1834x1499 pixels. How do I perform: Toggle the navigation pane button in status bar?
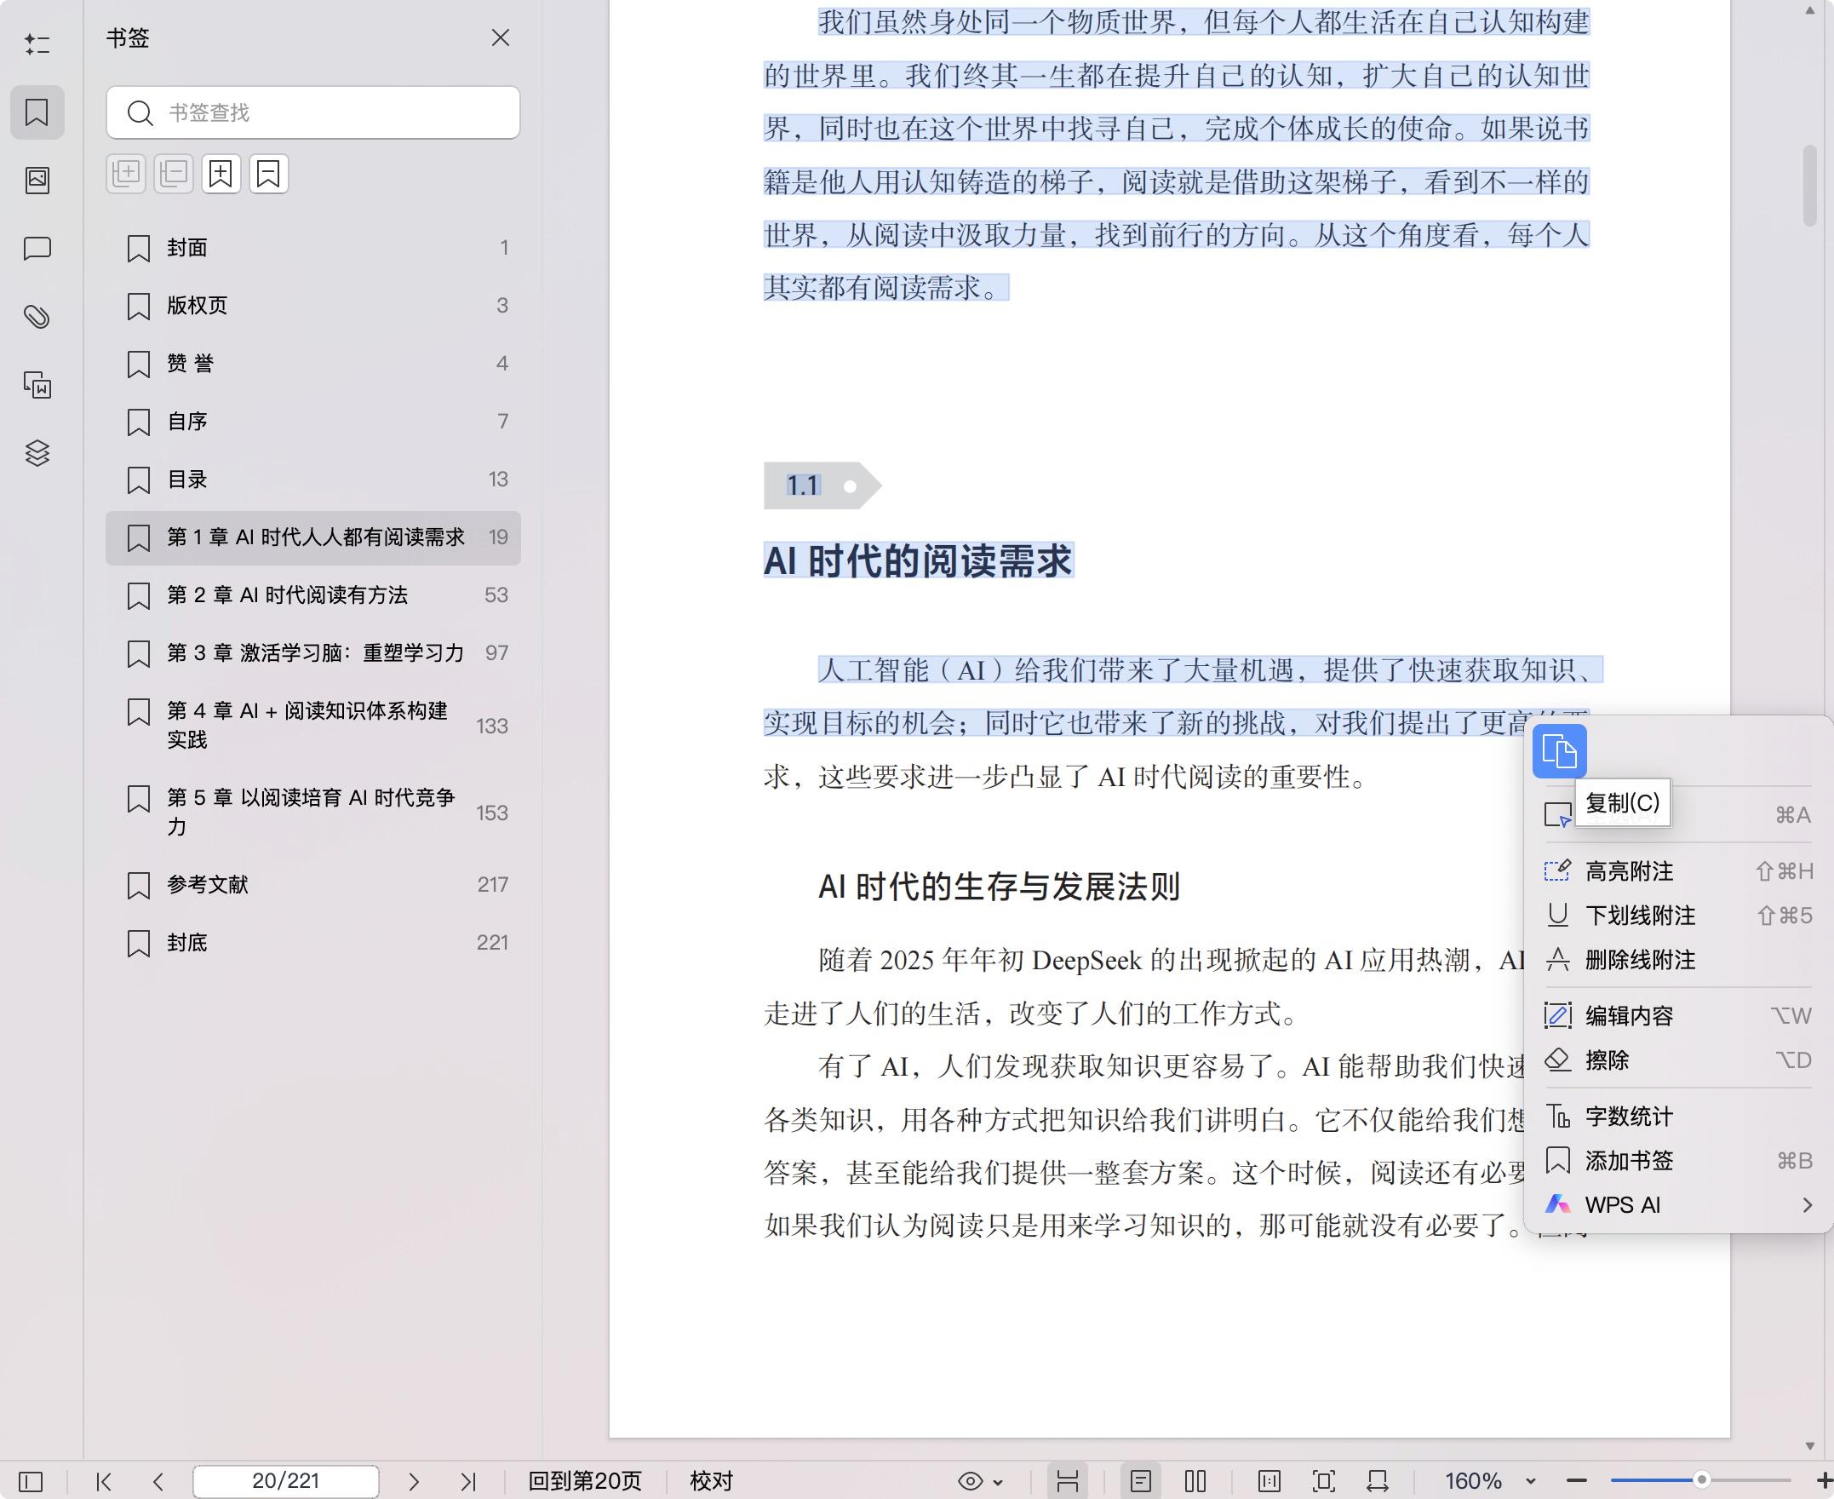(30, 1482)
